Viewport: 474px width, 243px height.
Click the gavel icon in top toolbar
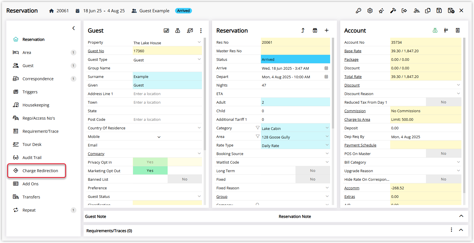pyautogui.click(x=393, y=11)
